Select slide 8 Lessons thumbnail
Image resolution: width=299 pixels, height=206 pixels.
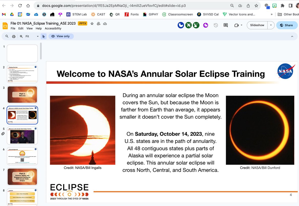22,197
